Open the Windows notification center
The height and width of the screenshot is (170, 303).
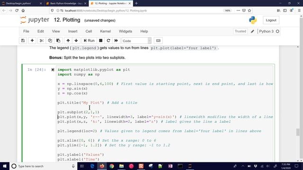[x=297, y=166]
